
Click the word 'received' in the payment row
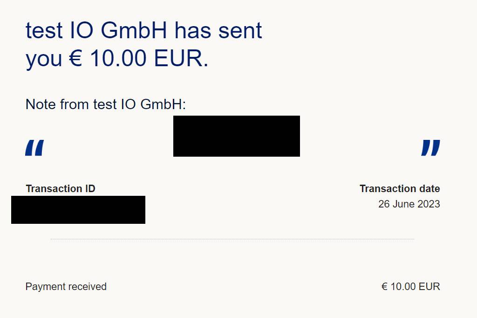click(87, 287)
